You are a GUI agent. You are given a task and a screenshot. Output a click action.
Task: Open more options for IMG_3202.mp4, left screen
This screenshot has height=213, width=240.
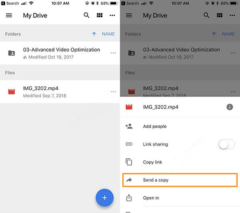[x=113, y=92]
